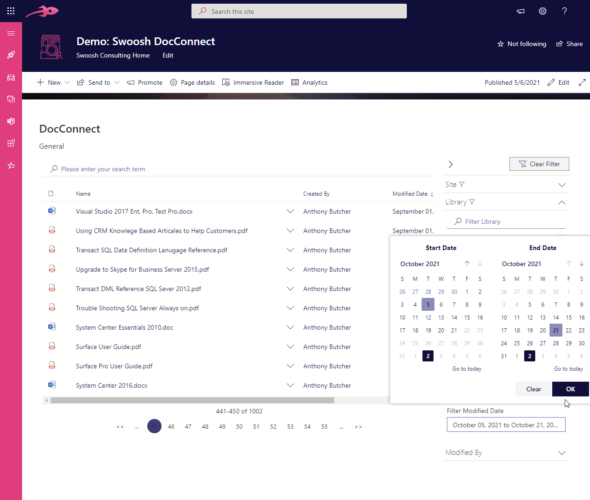This screenshot has height=500, width=590.
Task: Click the rocket icon in pink sidebar
Action: pyautogui.click(x=11, y=55)
